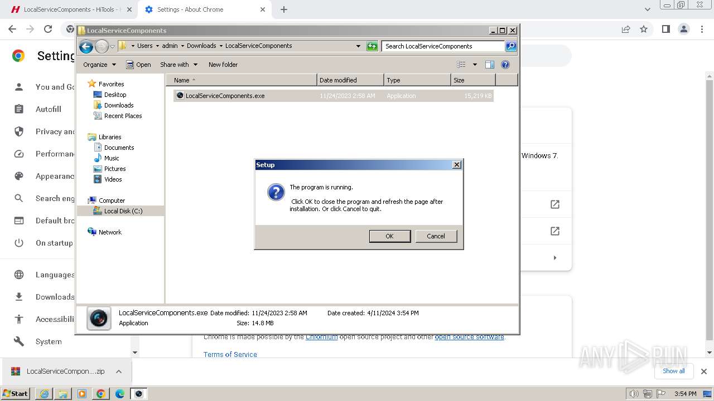Close the Chrome downloads bar
This screenshot has height=401, width=714.
click(704, 371)
